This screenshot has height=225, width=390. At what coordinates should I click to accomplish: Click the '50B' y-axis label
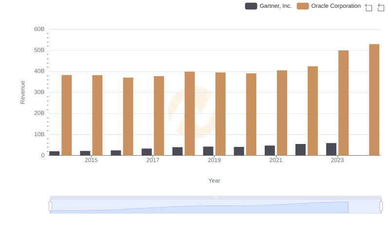(x=39, y=50)
